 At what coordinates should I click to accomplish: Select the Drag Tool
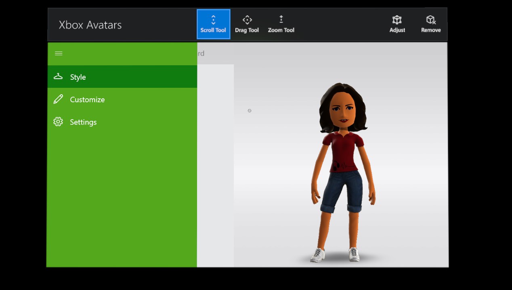click(247, 24)
